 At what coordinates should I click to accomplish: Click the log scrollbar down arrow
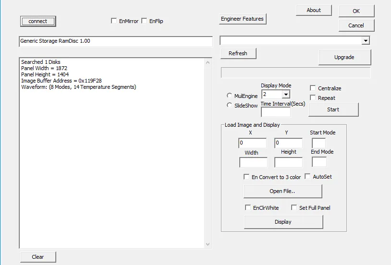coord(208,244)
